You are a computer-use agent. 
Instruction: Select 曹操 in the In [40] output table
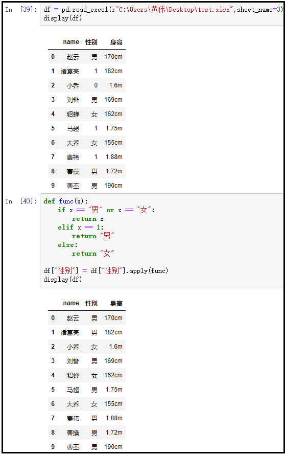pyautogui.click(x=73, y=433)
